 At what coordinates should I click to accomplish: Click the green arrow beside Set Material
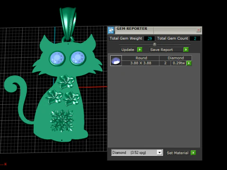point(193,153)
